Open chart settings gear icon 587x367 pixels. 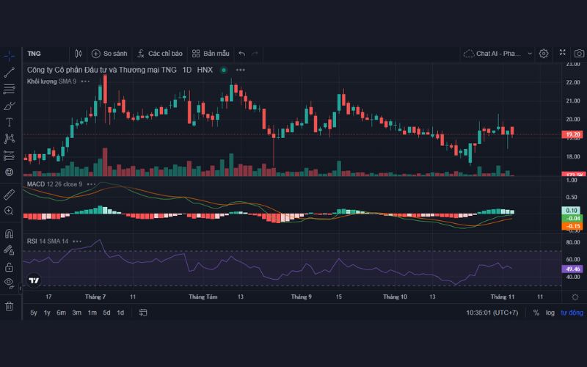pyautogui.click(x=544, y=54)
